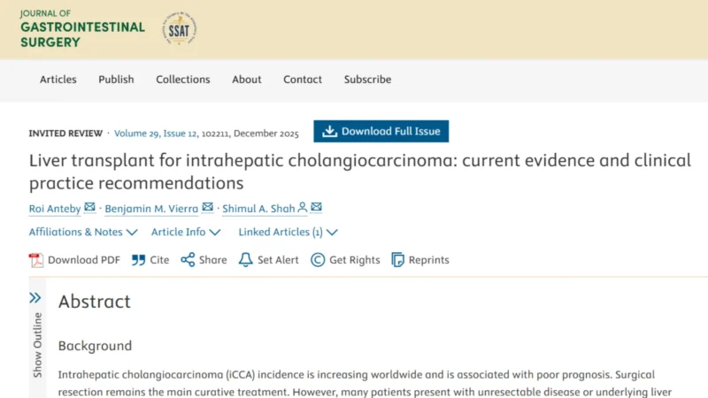This screenshot has width=708, height=398.
Task: Click the email icon after Benjamin M. Vierra
Action: point(207,208)
